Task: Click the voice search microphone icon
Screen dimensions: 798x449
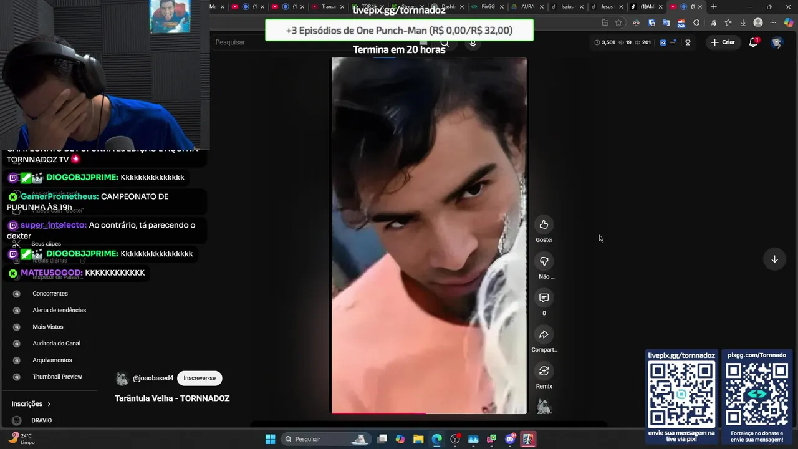Action: tap(473, 42)
